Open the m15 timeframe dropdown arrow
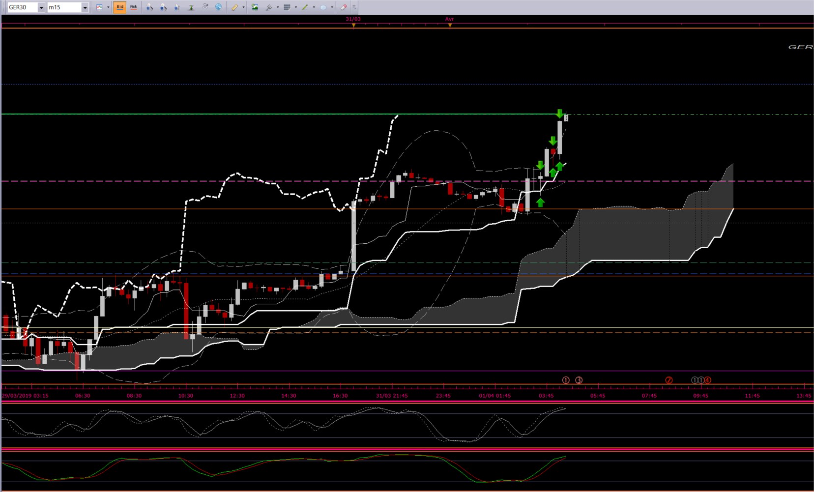The image size is (814, 492). point(85,7)
